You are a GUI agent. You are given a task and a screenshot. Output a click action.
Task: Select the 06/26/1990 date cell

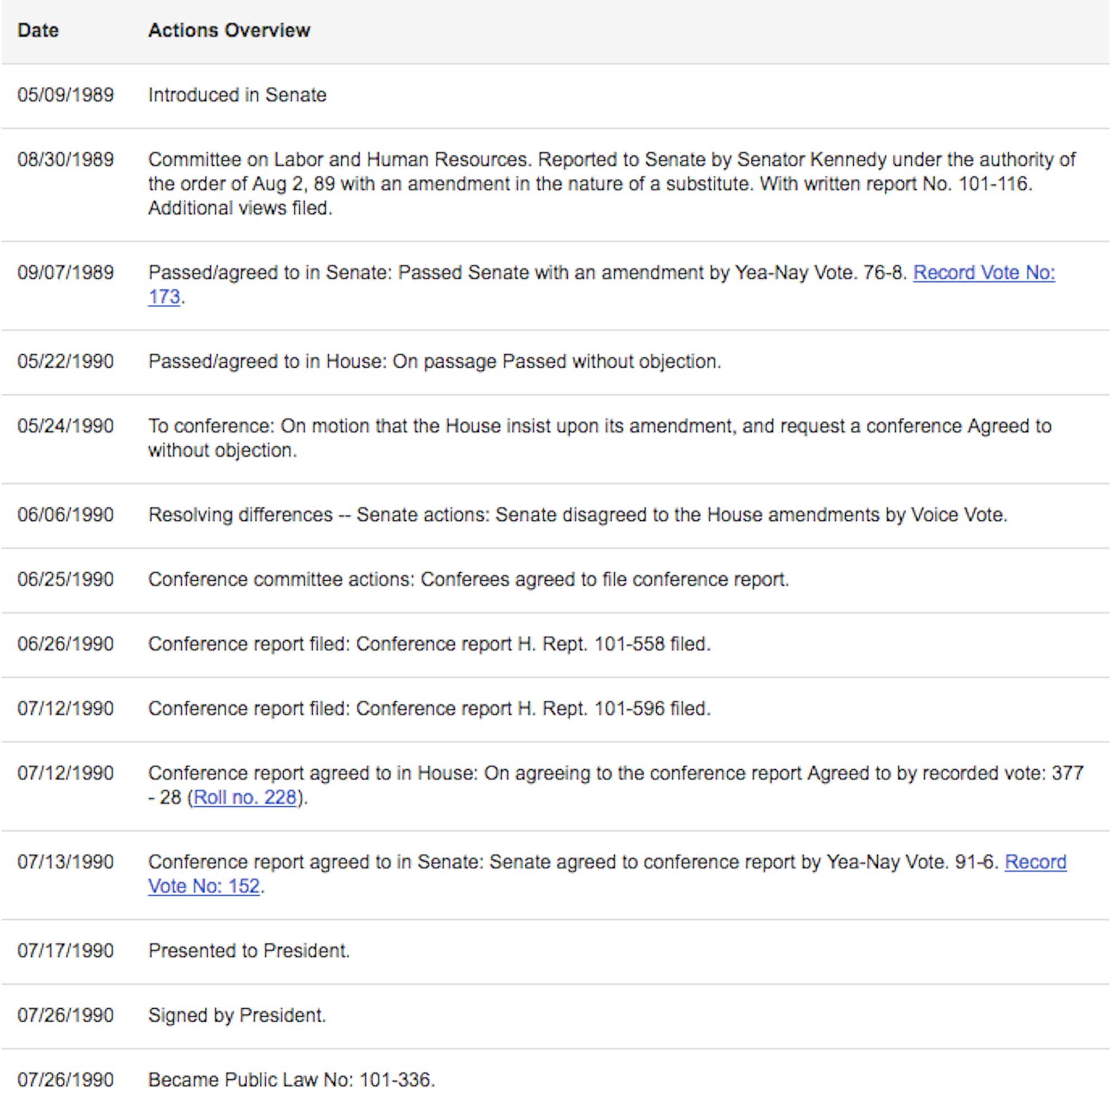coord(65,644)
